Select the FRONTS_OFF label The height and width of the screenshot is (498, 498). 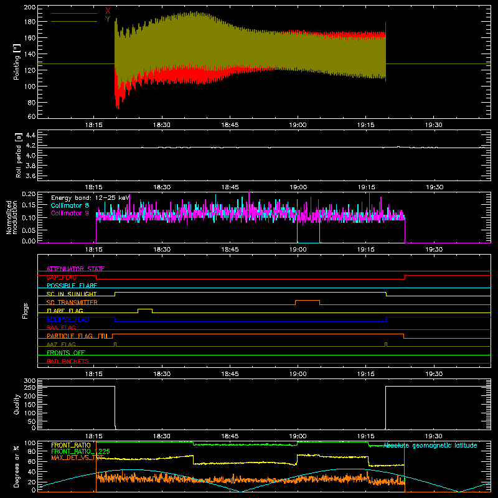tap(66, 352)
